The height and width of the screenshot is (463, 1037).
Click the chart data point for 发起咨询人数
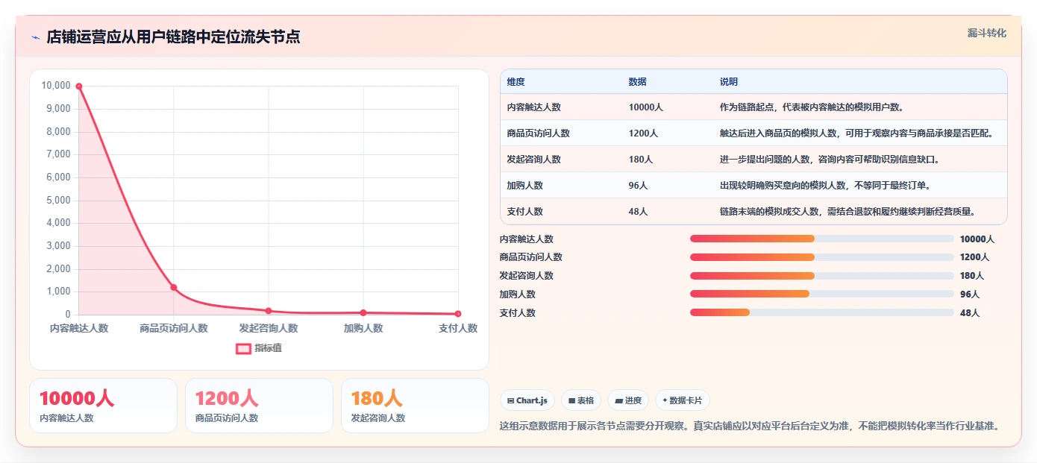(x=269, y=311)
